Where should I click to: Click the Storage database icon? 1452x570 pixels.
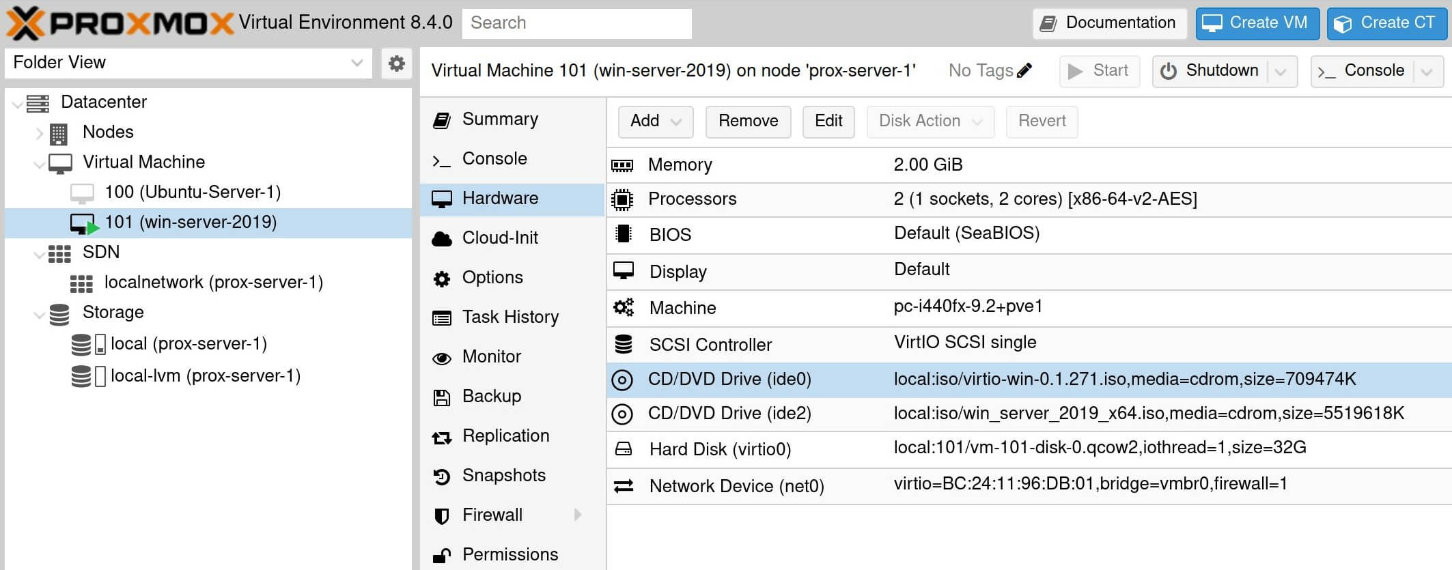pyautogui.click(x=59, y=314)
